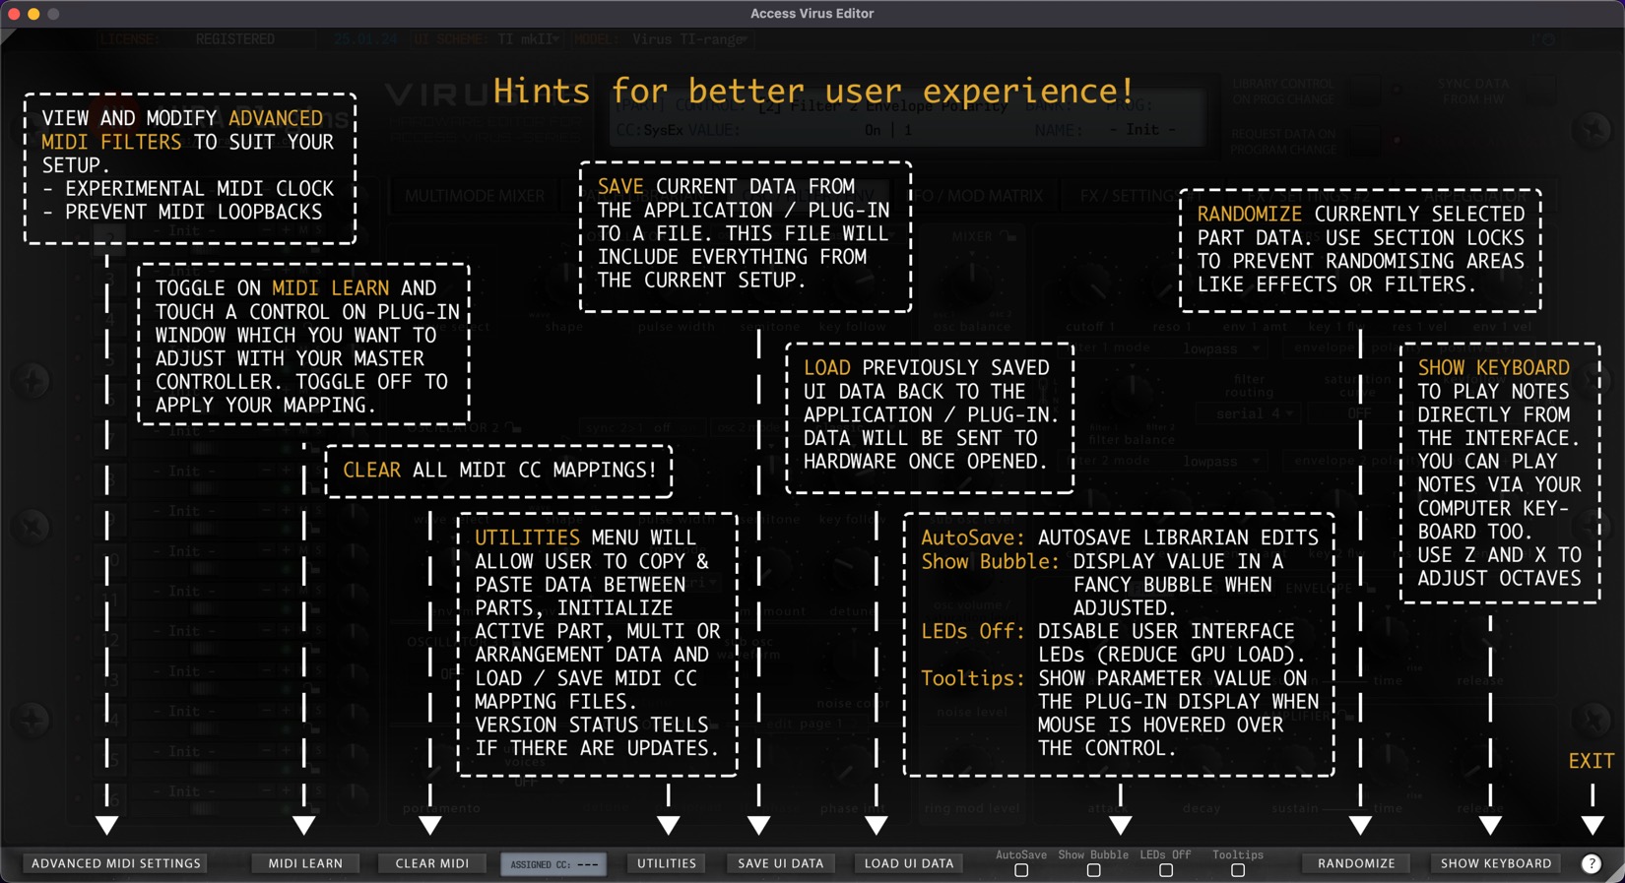Screen dimensions: 1625x883
Task: Enable the Tooltips checkbox
Action: point(1238,870)
